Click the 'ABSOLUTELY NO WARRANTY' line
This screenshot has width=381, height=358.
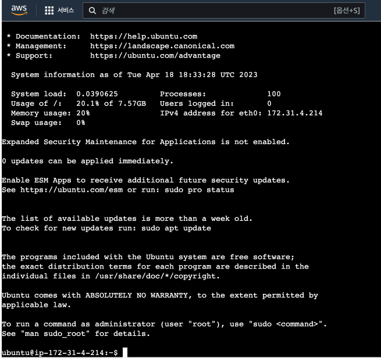(160, 295)
